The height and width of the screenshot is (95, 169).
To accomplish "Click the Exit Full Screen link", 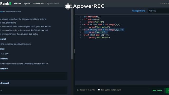I will (x=165, y=3).
